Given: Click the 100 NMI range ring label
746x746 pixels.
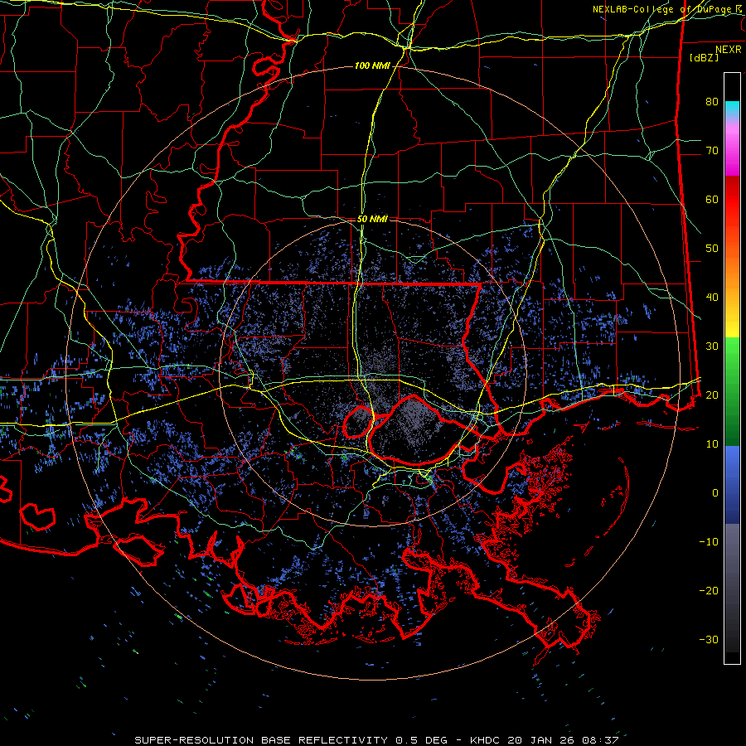Looking at the screenshot, I should [x=372, y=65].
